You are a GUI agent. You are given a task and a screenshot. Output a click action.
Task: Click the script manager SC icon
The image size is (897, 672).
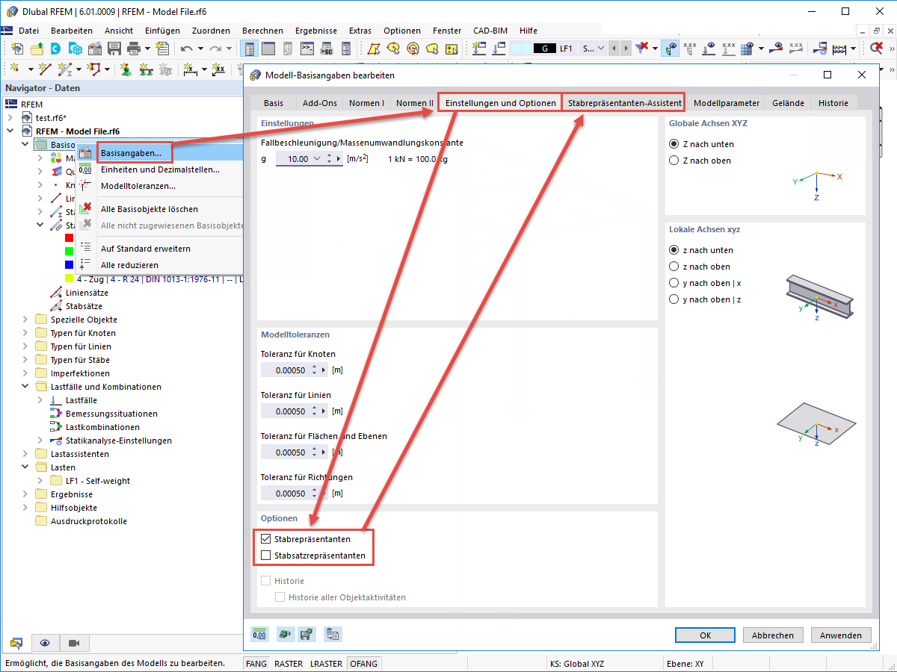[327, 49]
